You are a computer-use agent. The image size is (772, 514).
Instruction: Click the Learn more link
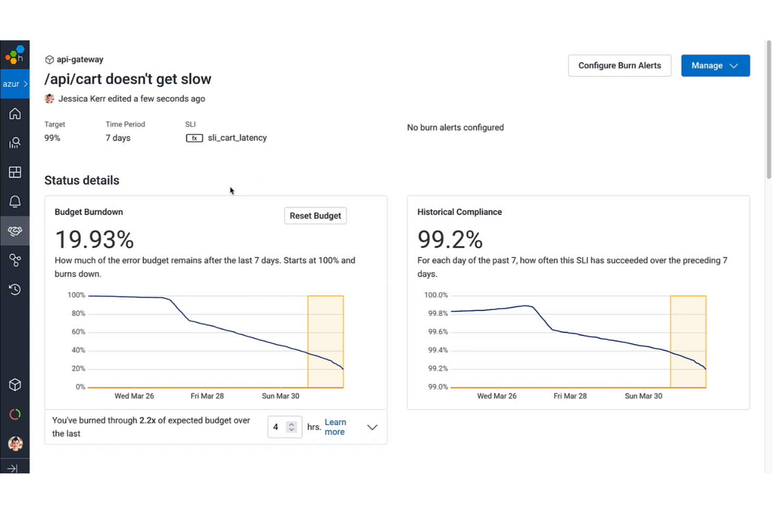[335, 427]
